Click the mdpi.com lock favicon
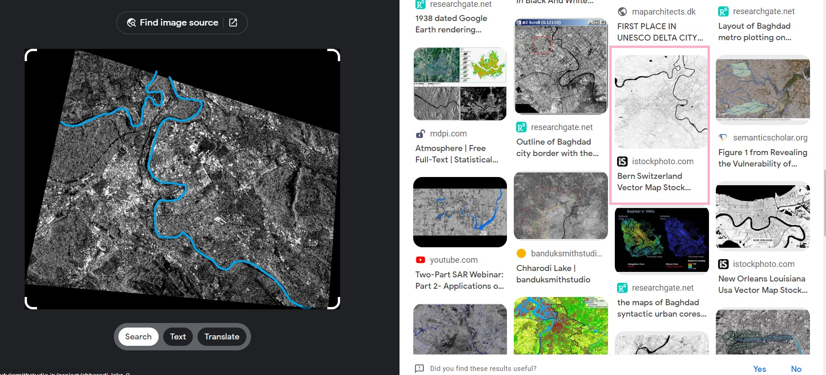This screenshot has width=826, height=375. [x=421, y=134]
